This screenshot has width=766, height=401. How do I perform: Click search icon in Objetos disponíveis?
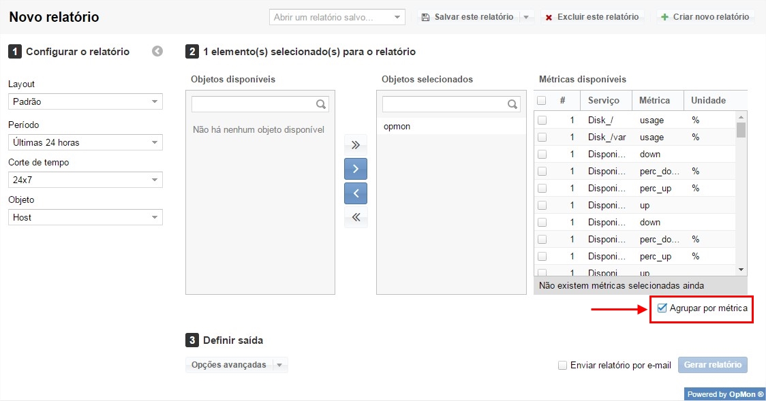coord(321,104)
